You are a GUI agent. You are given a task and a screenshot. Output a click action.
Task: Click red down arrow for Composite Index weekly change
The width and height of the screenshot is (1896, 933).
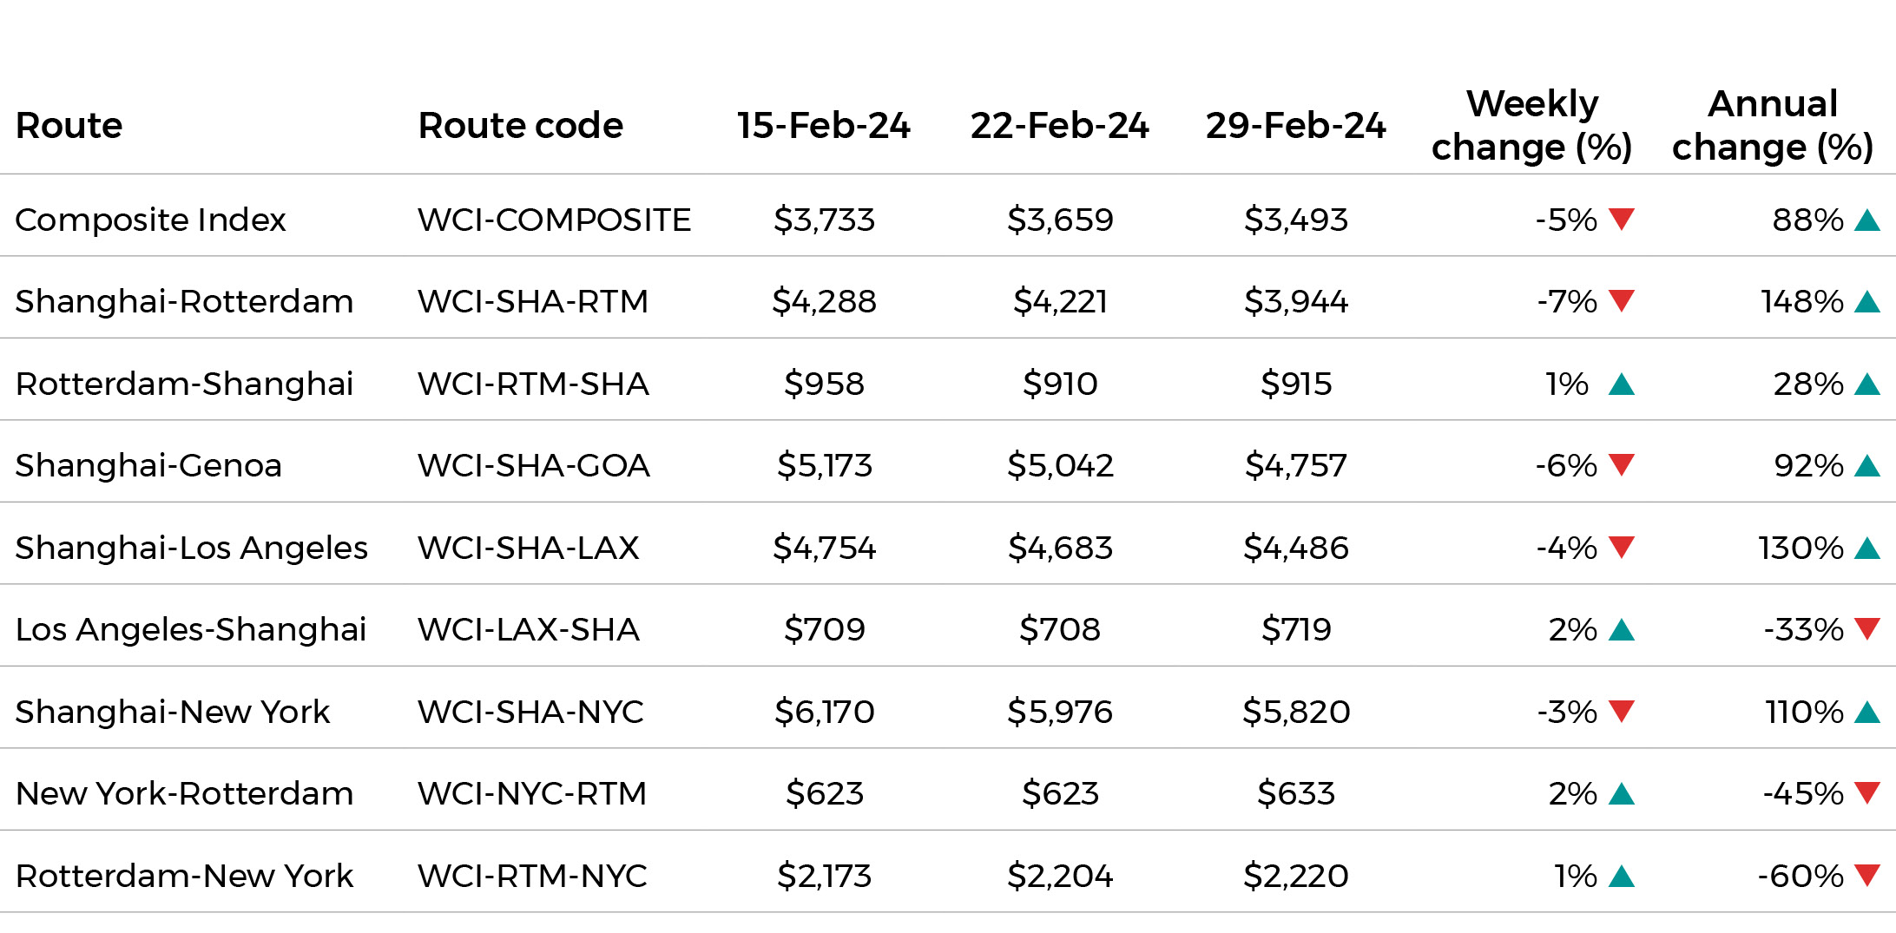[x=1621, y=219]
